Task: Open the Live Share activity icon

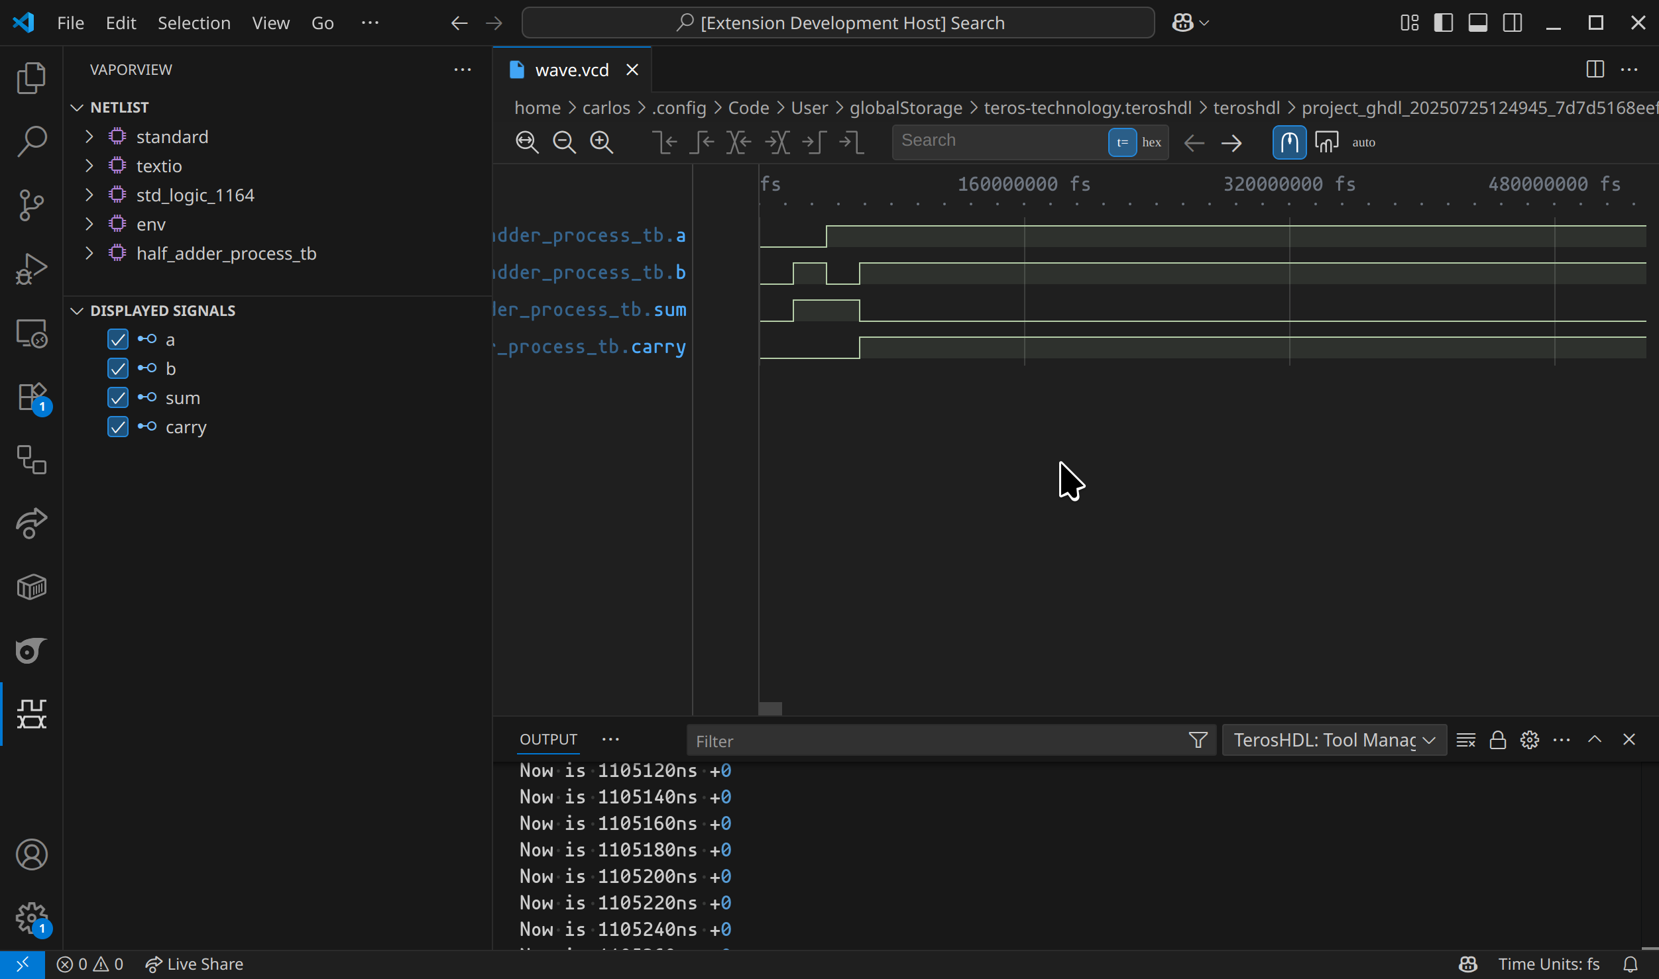Action: 31,523
